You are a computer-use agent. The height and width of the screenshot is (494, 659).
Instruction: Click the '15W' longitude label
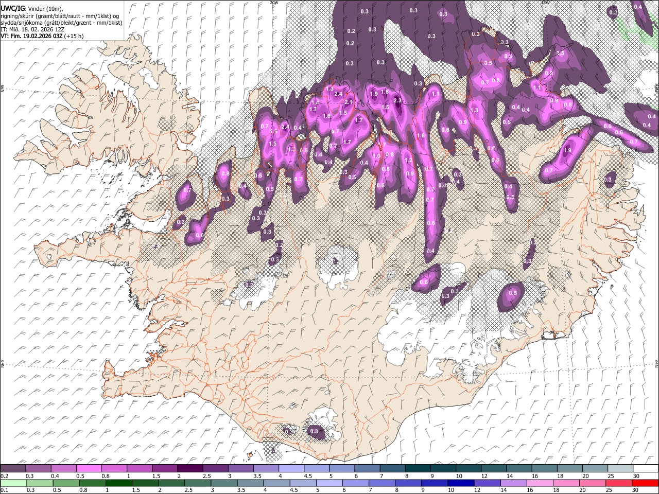[x=545, y=3]
